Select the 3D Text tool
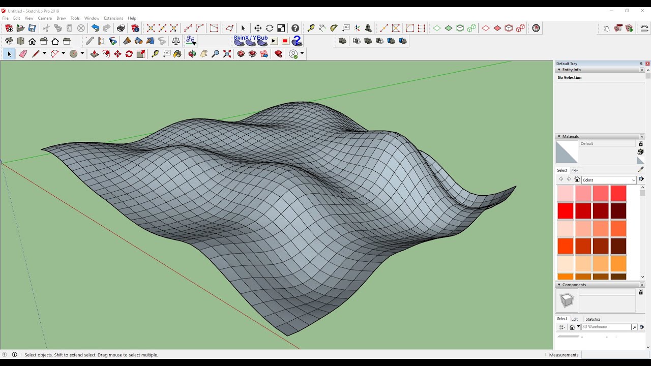The image size is (651, 366). pos(368,28)
